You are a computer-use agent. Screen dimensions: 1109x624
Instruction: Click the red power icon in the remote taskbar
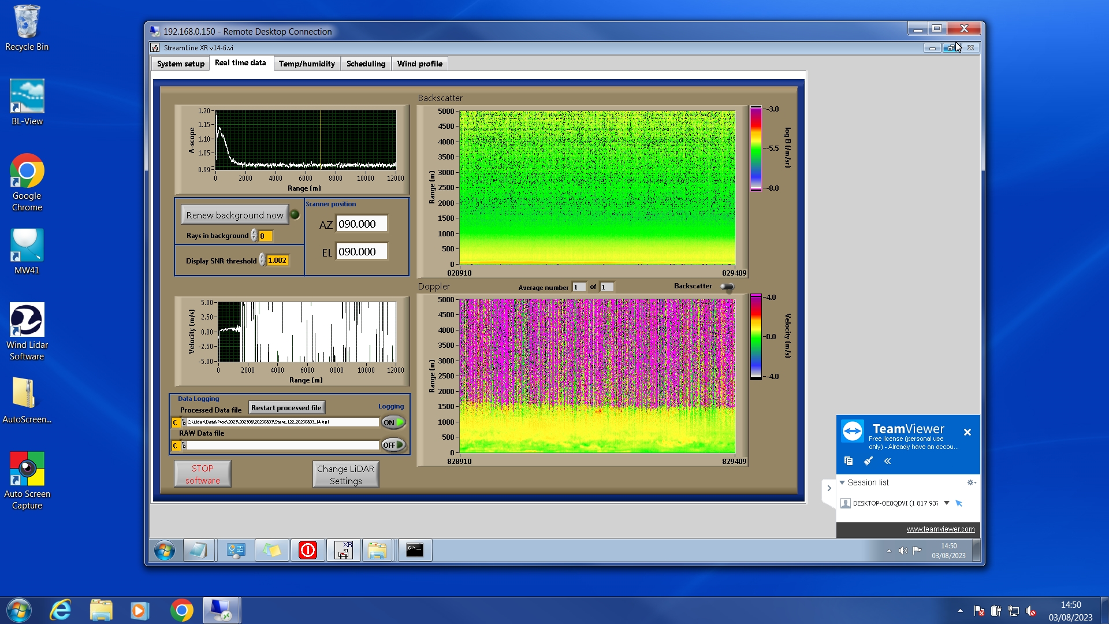pyautogui.click(x=307, y=550)
